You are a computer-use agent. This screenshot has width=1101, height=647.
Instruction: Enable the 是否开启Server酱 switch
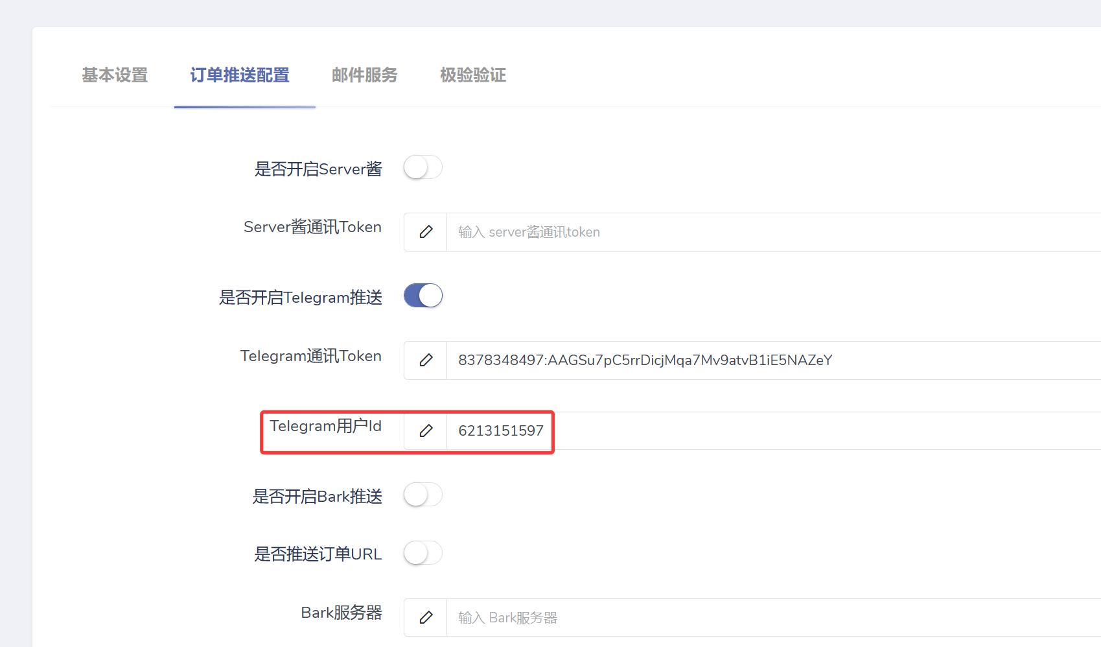click(x=423, y=167)
